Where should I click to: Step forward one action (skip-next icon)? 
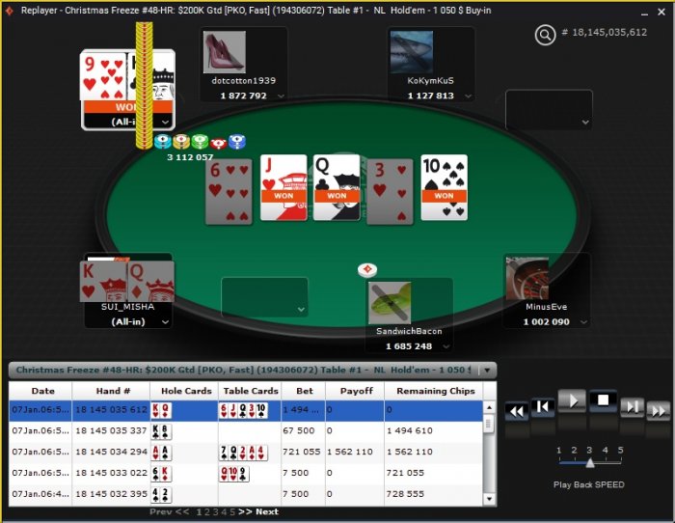click(x=632, y=406)
